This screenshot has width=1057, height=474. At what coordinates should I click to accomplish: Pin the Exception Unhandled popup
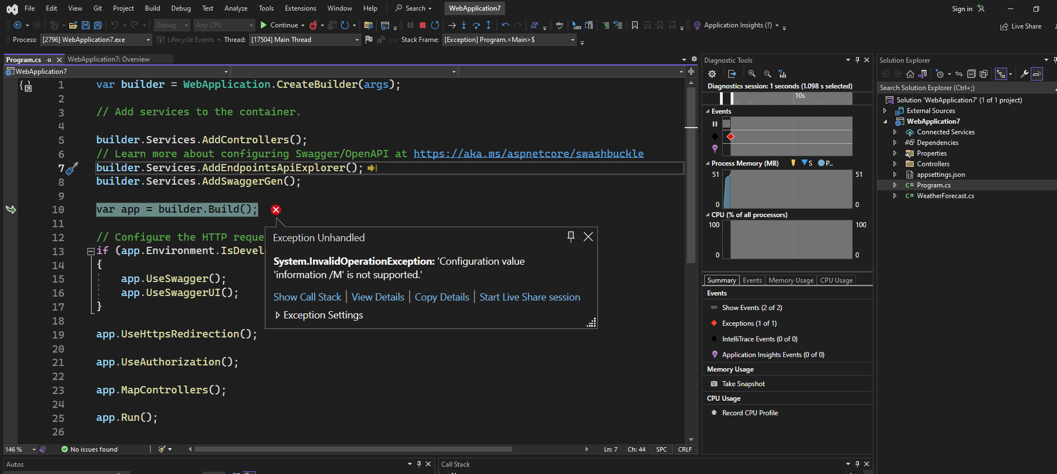click(x=571, y=237)
